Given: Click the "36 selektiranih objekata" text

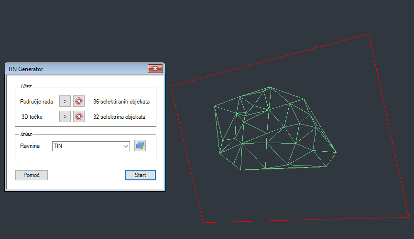Looking at the screenshot, I should click(121, 102).
